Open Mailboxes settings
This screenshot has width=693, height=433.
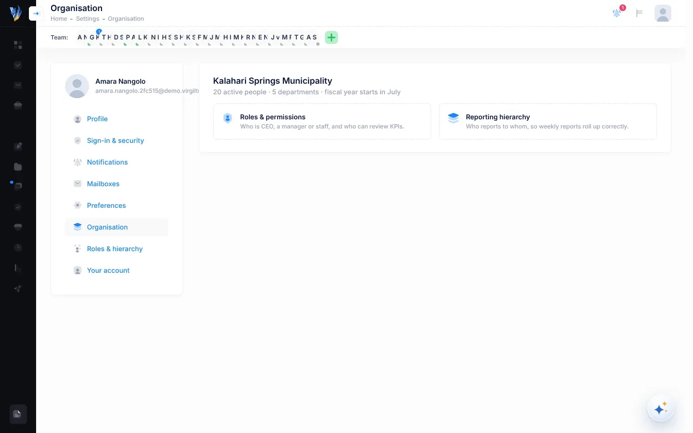pyautogui.click(x=116, y=184)
